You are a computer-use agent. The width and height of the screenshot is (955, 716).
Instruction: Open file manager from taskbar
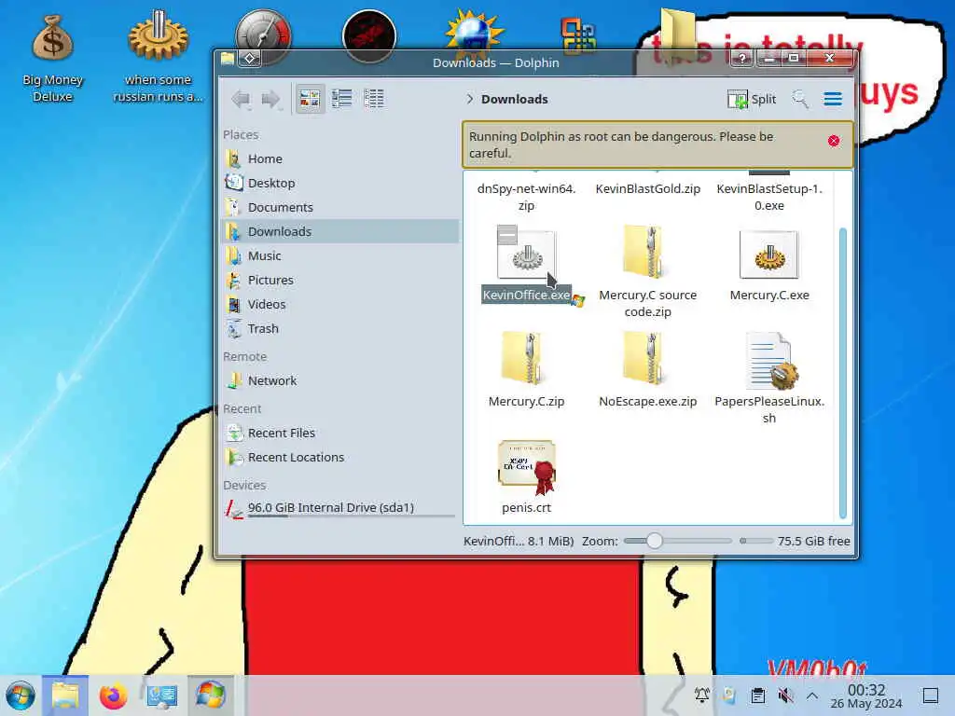[65, 695]
